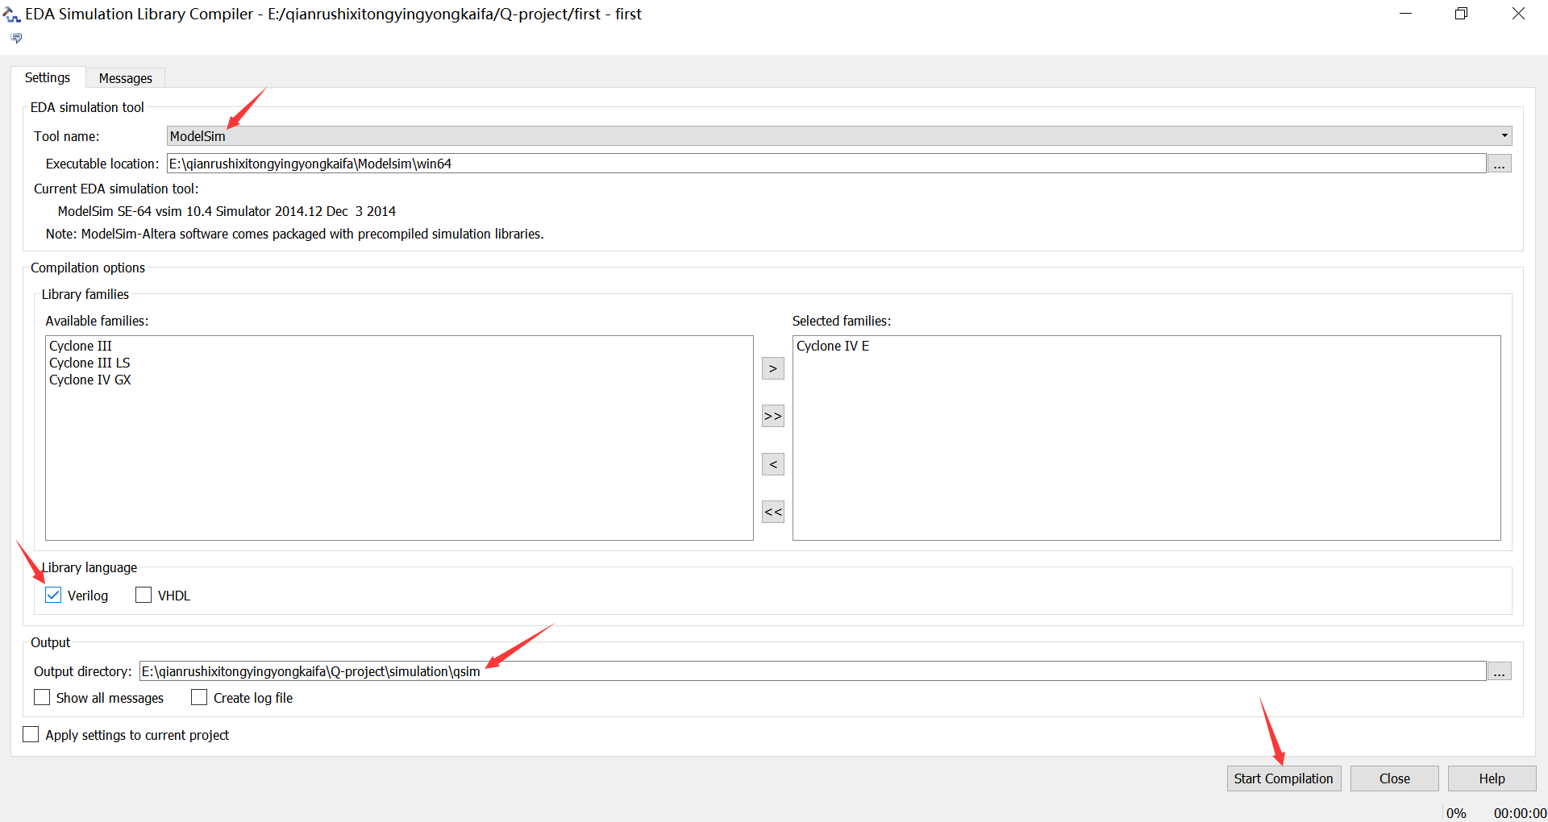Screen dimensions: 1548x822
Task: Select Cyclone III LS in Available families
Action: (89, 363)
